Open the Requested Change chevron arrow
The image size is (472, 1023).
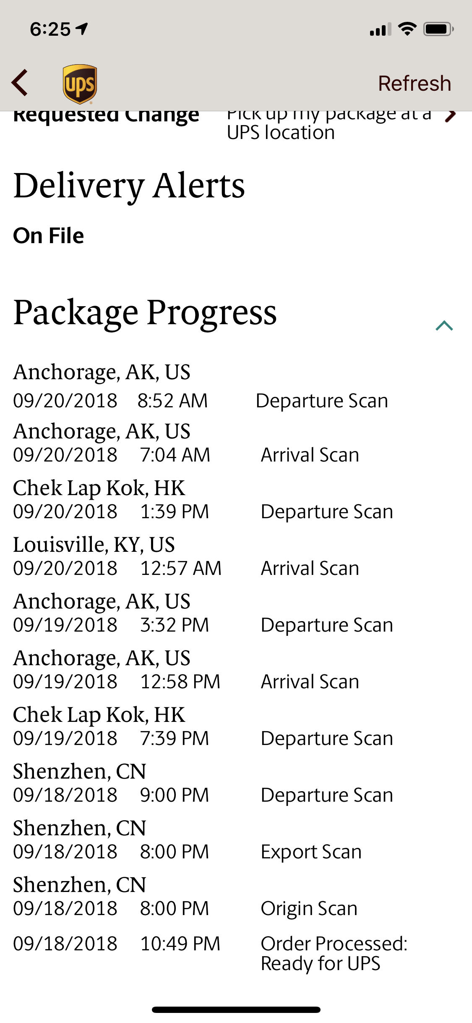(x=450, y=116)
